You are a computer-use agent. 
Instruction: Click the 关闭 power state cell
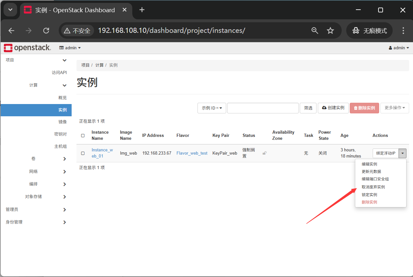[323, 153]
